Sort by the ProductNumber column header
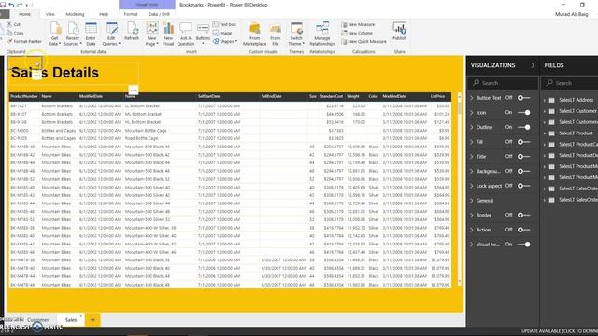 coord(24,96)
